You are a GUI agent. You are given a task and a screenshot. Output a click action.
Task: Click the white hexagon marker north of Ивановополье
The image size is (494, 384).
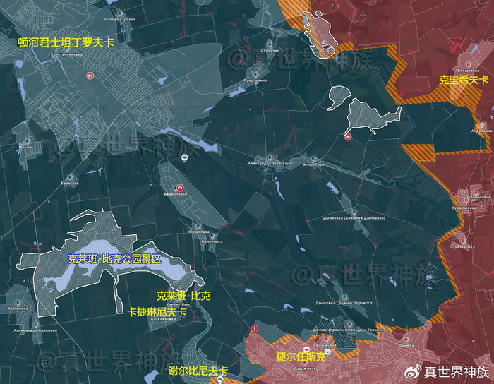coord(184,157)
